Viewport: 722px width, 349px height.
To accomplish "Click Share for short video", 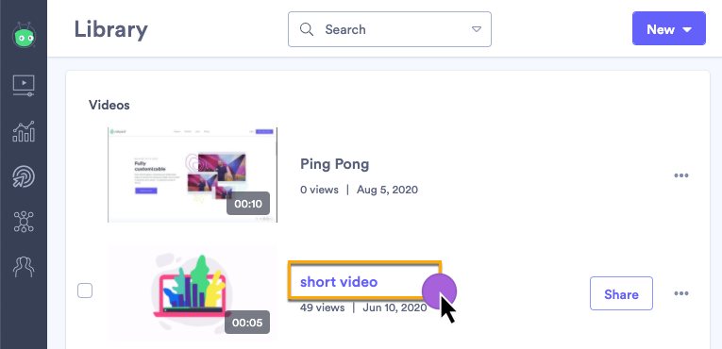I will pos(621,293).
